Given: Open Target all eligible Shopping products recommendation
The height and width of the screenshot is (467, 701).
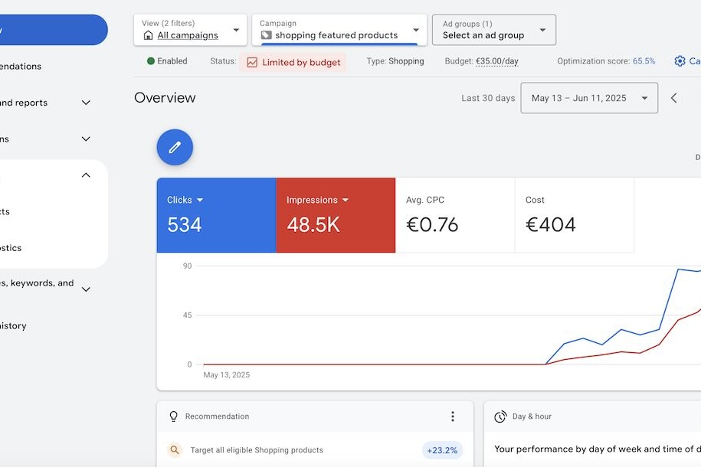Looking at the screenshot, I should (x=257, y=450).
